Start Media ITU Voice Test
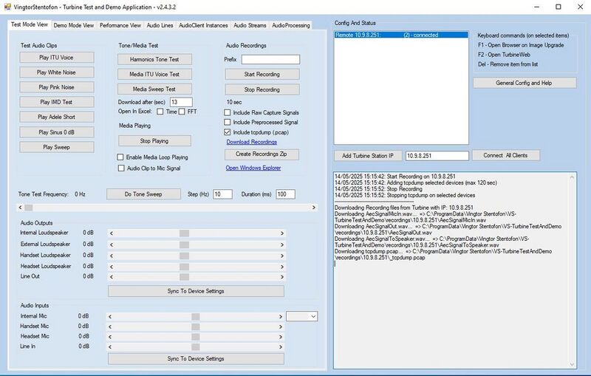Screen dimensions: 591x376 (154, 74)
